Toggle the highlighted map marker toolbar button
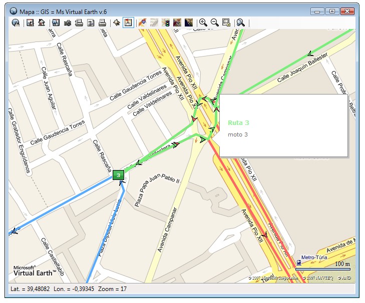 coord(128,22)
